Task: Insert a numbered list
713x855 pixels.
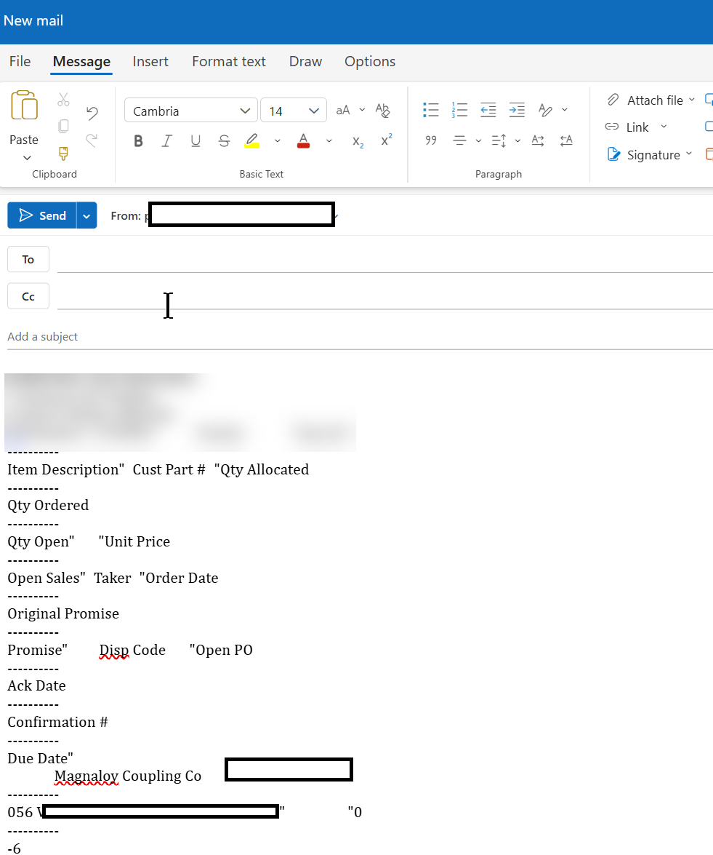Action: [x=459, y=110]
